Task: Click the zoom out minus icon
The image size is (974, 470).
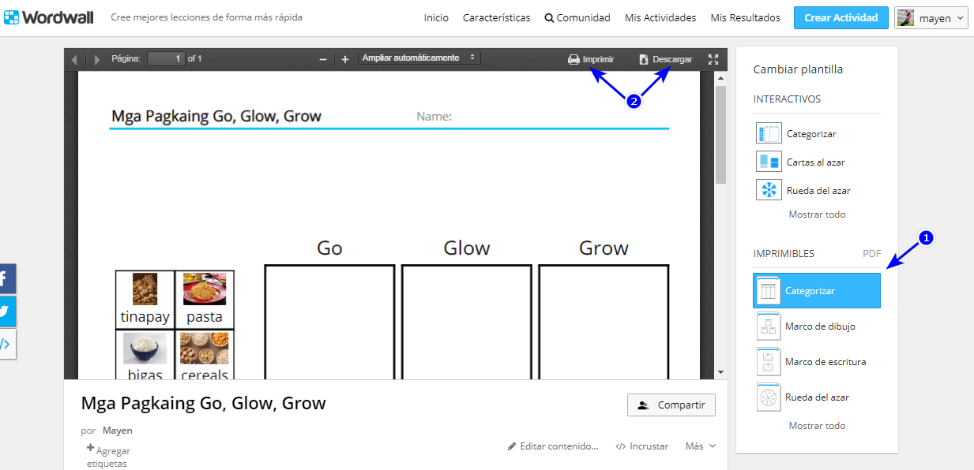Action: pyautogui.click(x=322, y=59)
